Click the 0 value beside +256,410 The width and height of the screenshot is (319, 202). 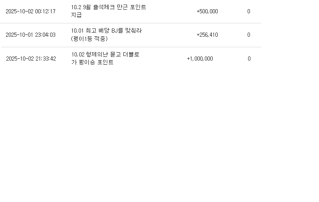point(249,35)
